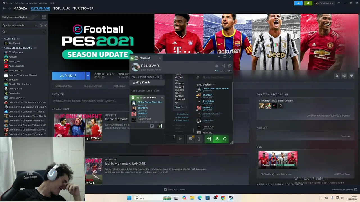Invite a friend to P1NGVAR group

pyautogui.click(x=224, y=66)
